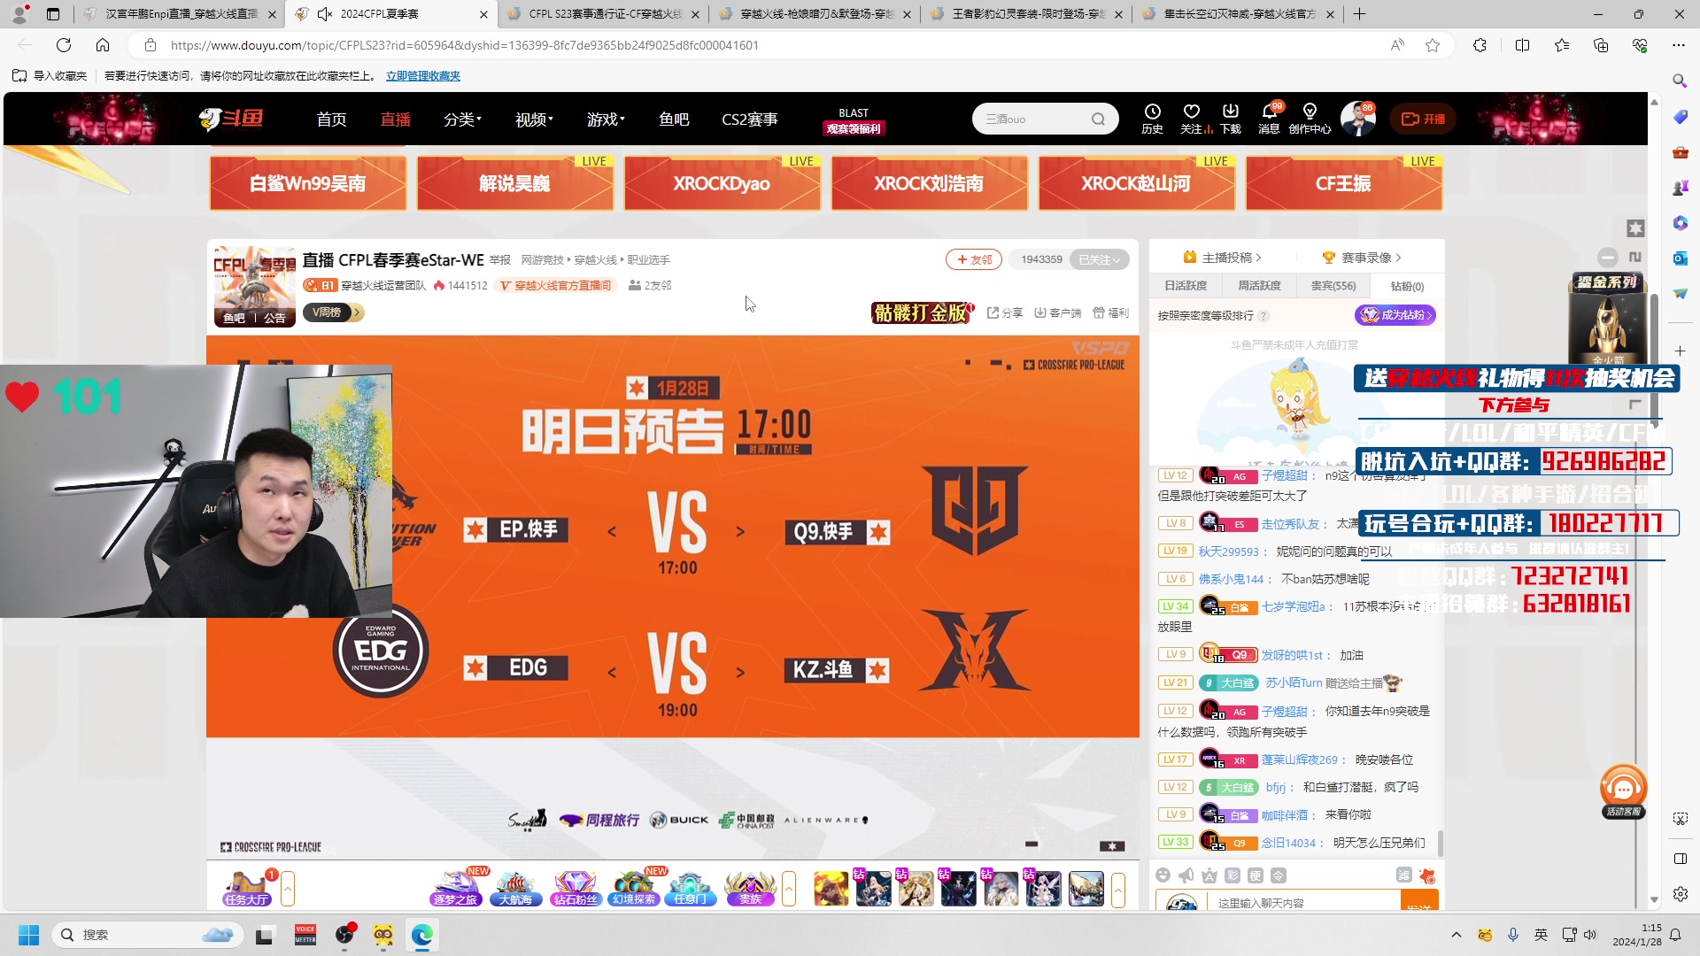Click the 分享 share icon

coord(1005,312)
